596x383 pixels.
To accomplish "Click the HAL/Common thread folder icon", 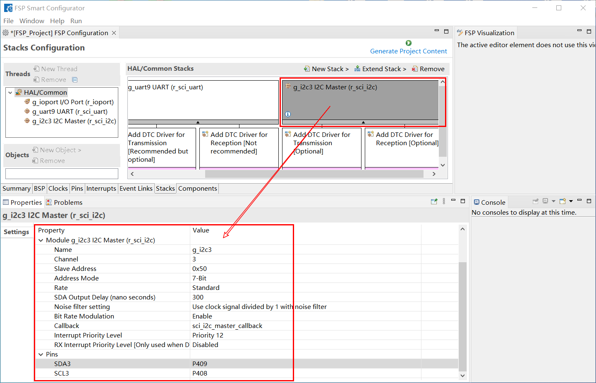I will click(19, 92).
